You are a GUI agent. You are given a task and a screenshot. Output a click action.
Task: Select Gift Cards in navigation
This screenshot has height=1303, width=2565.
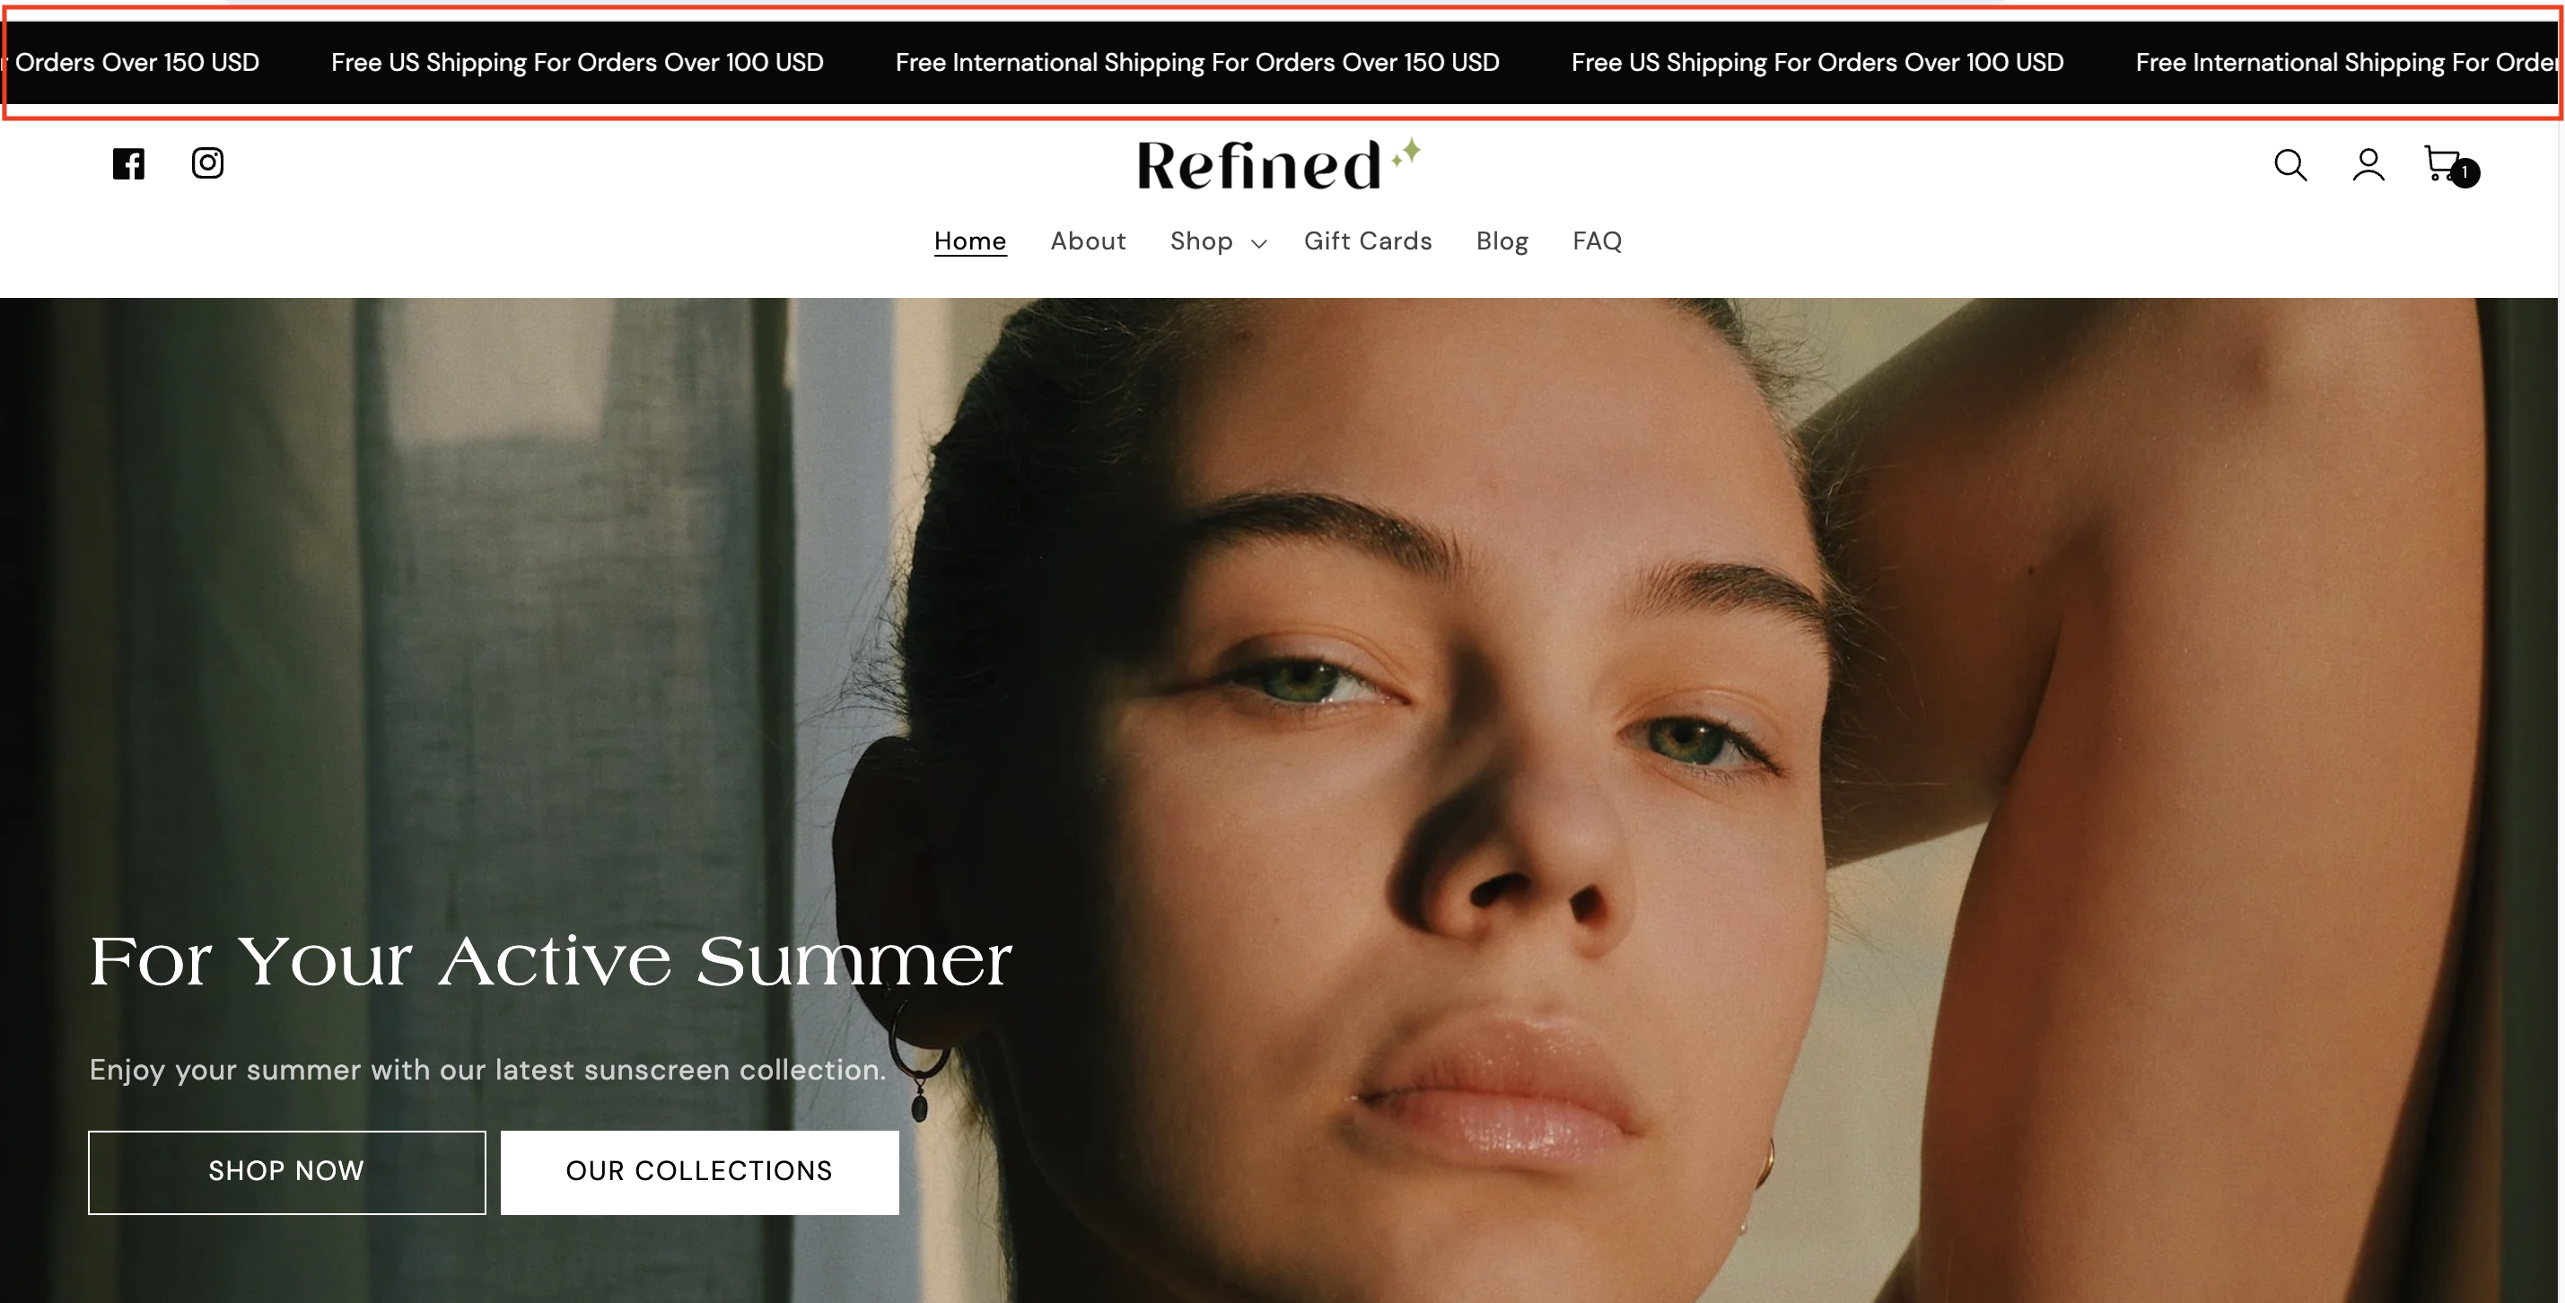coord(1367,240)
